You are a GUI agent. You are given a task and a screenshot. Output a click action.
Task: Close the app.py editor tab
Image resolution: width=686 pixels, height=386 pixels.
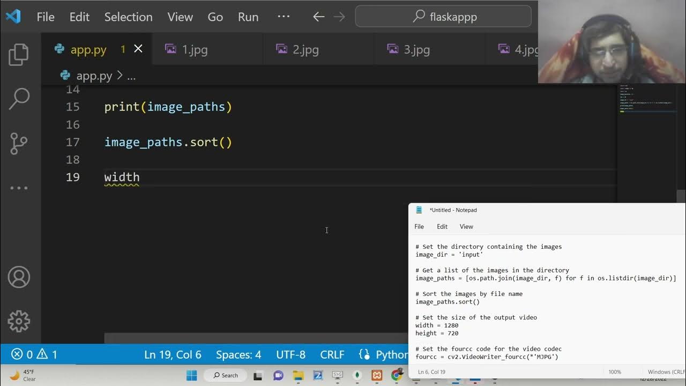(x=138, y=49)
